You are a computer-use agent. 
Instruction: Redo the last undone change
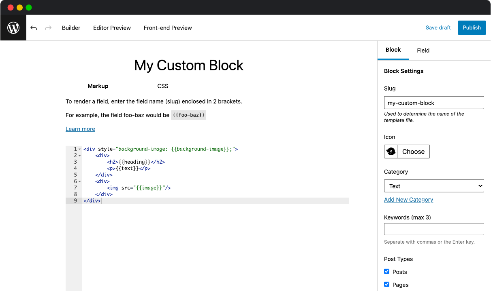48,28
